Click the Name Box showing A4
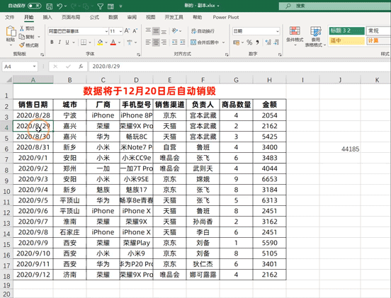 20,67
